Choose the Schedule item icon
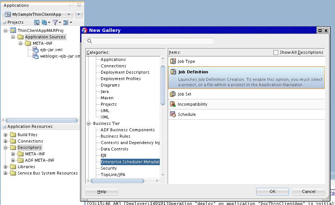The width and height of the screenshot is (335, 205). (173, 114)
